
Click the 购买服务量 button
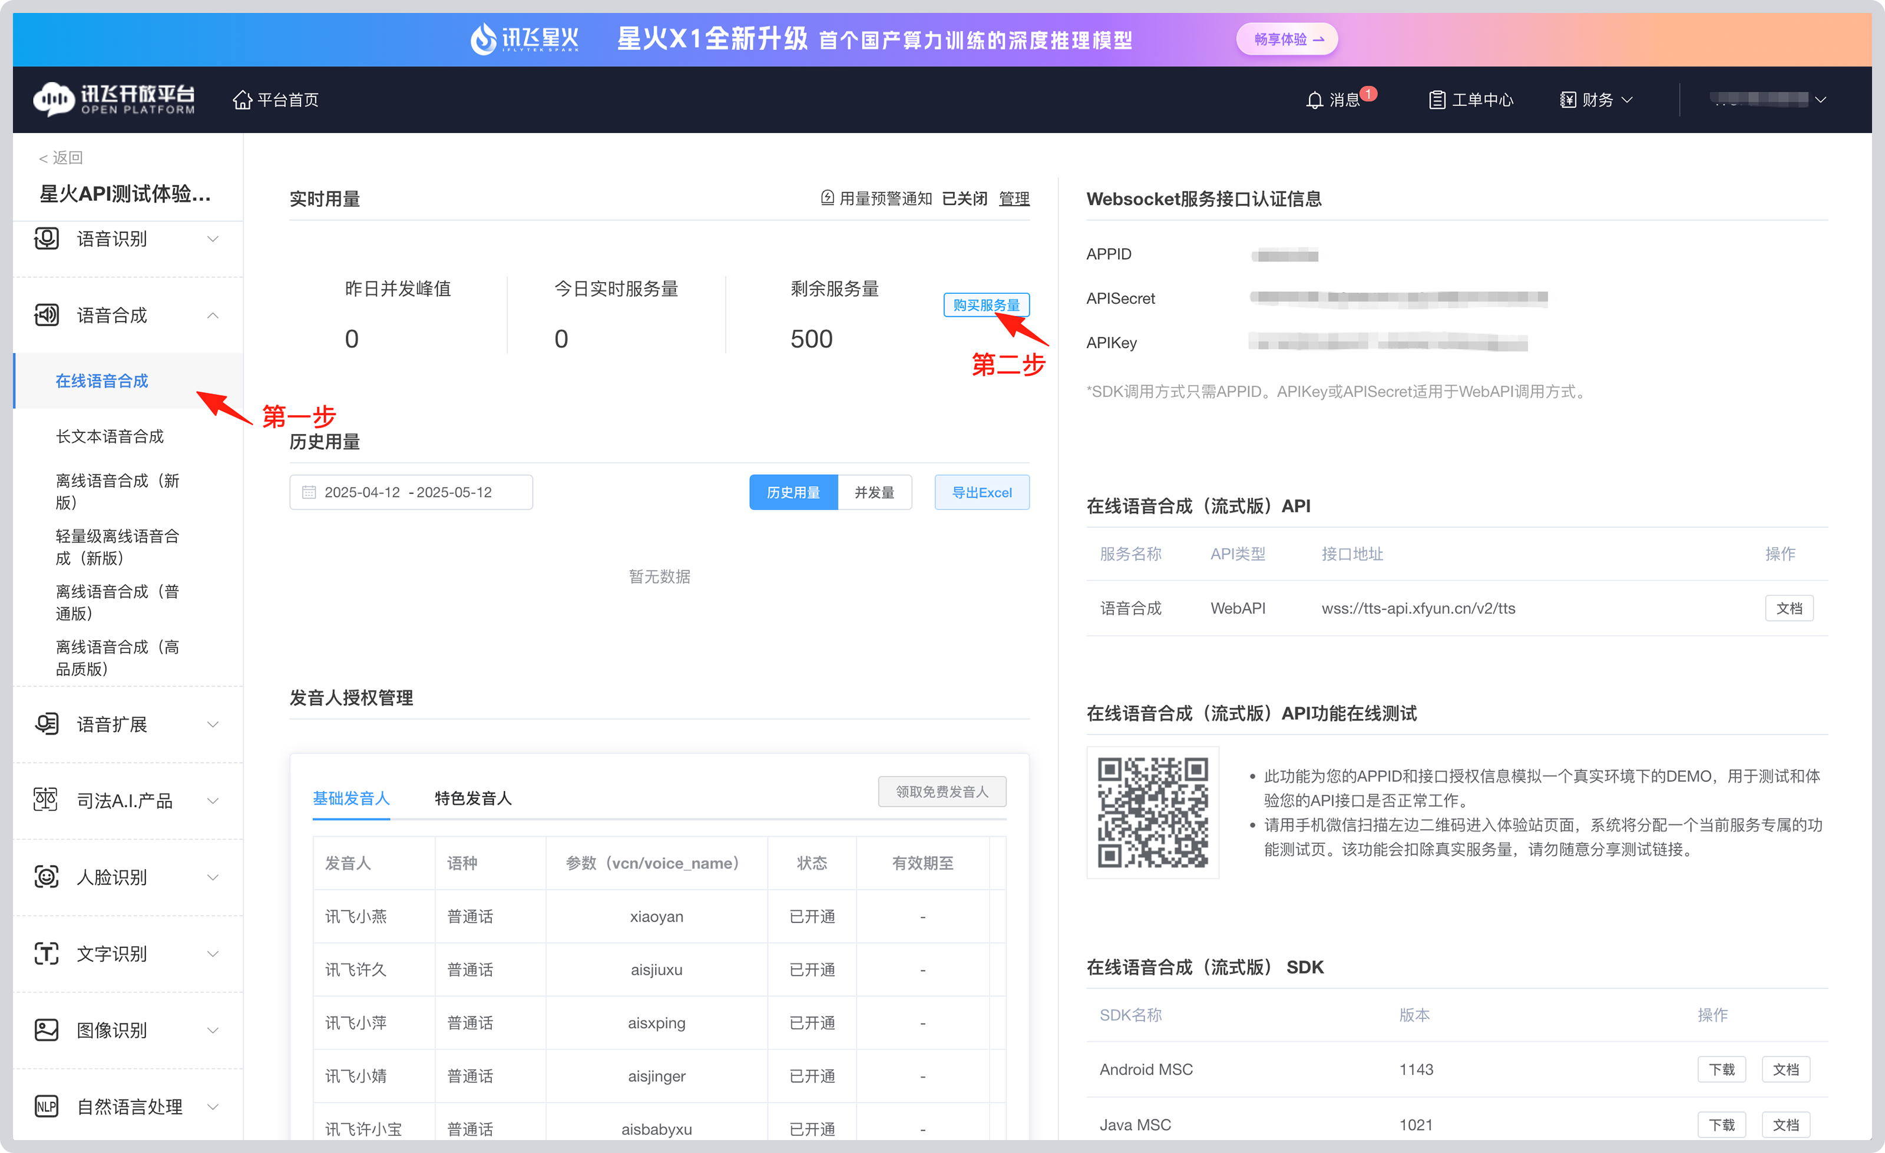coord(986,304)
